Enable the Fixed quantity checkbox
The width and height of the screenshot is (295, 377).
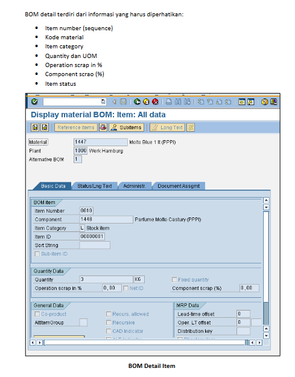174,279
